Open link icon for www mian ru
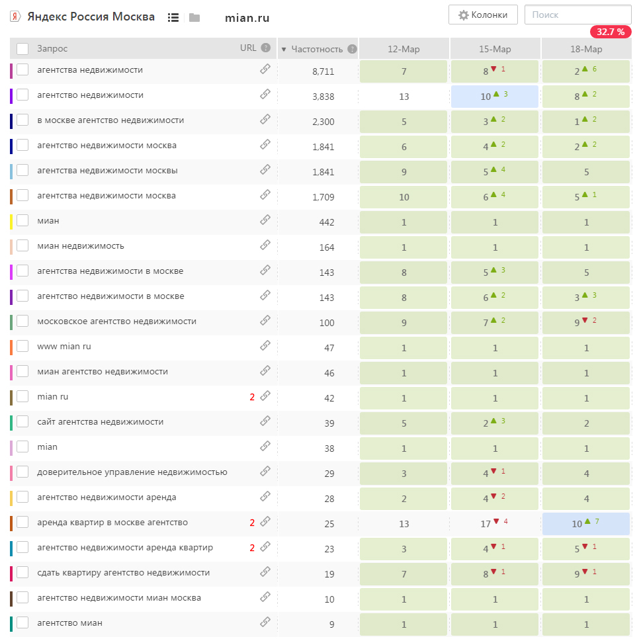 tap(265, 345)
